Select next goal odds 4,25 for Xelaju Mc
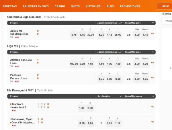Image resolution: width=172 pixels, height=130 pixels. pos(101,35)
